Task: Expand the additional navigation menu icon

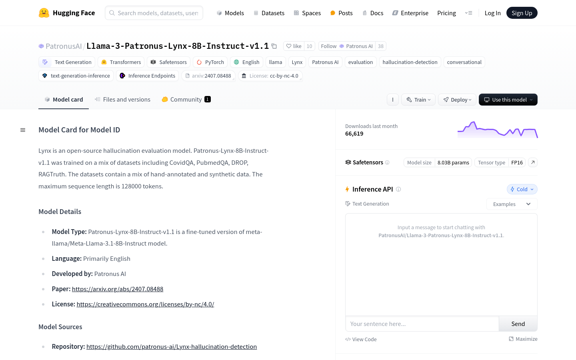Action: 468,13
